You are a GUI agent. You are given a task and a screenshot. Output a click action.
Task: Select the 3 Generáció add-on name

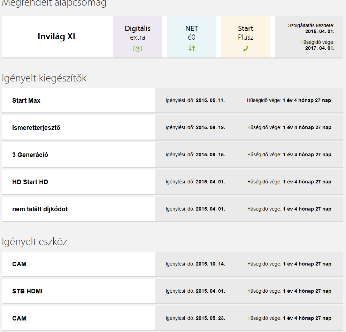[x=30, y=155]
